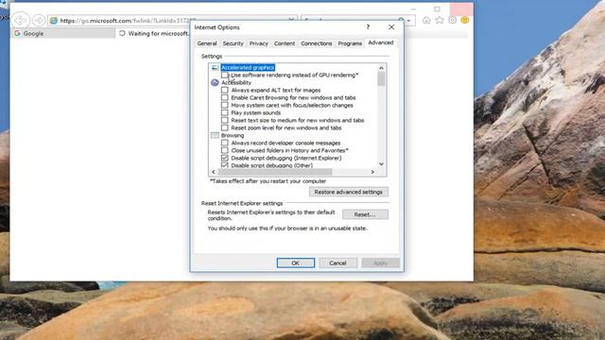Select the Browsing heading text

pyautogui.click(x=233, y=135)
